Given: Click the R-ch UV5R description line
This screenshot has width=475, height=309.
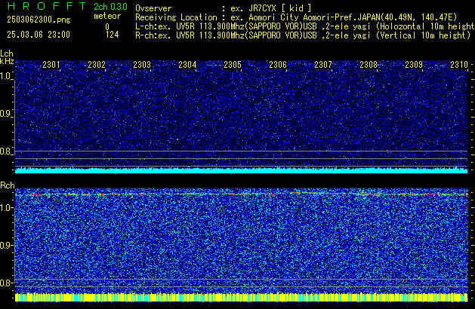Looking at the screenshot, I should point(303,35).
